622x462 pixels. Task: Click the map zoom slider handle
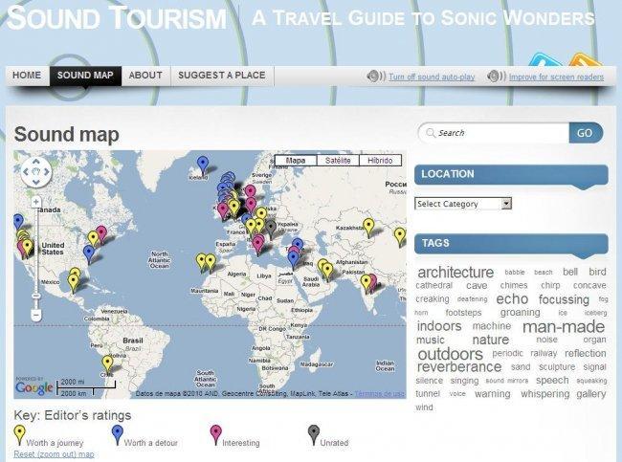coord(36,296)
